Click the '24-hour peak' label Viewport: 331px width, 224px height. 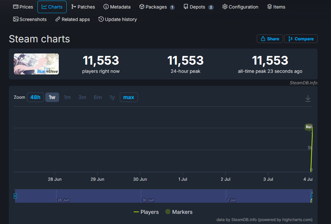click(186, 71)
